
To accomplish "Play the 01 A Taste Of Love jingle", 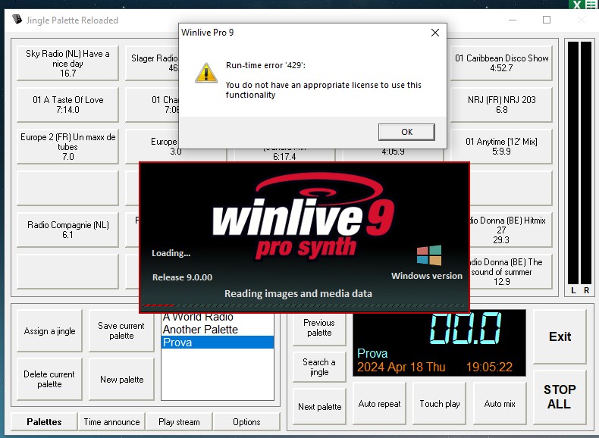I will (67, 105).
